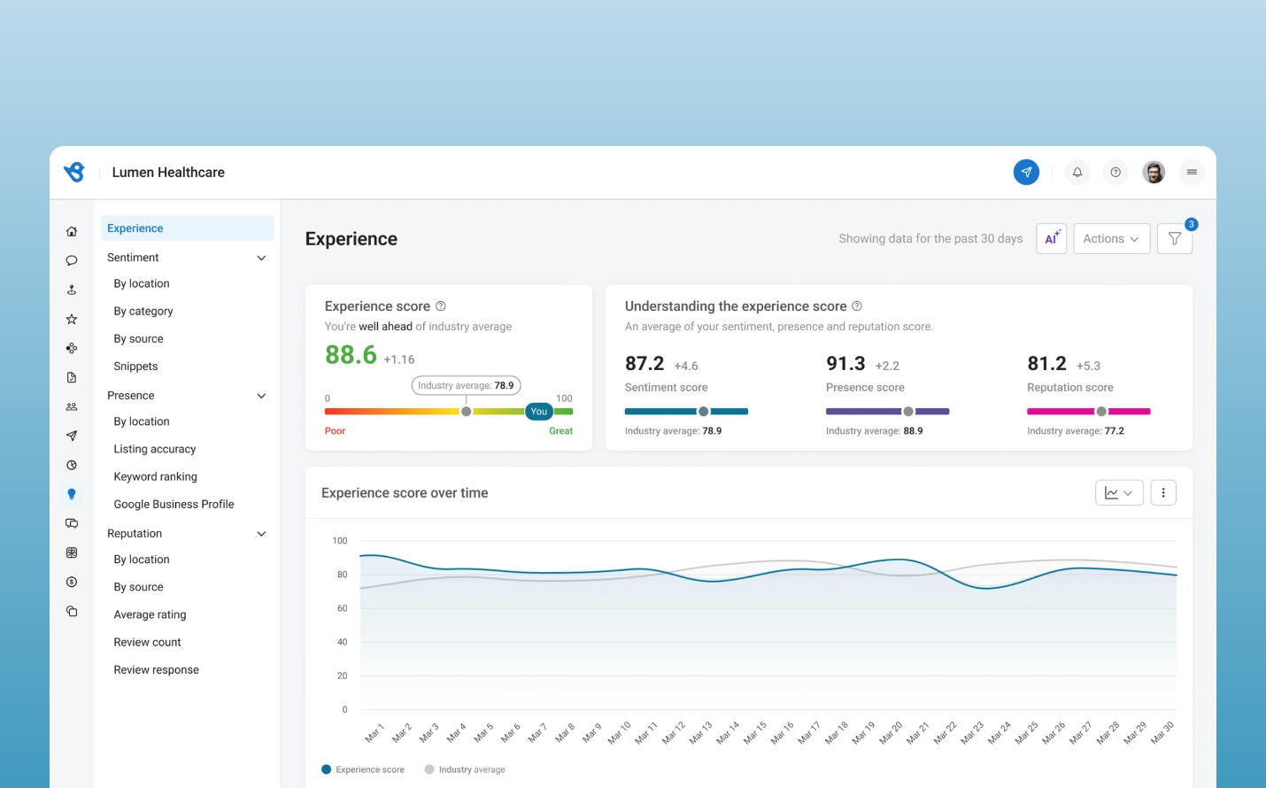The height and width of the screenshot is (788, 1266).
Task: Open Sentiment By category
Action: (143, 311)
